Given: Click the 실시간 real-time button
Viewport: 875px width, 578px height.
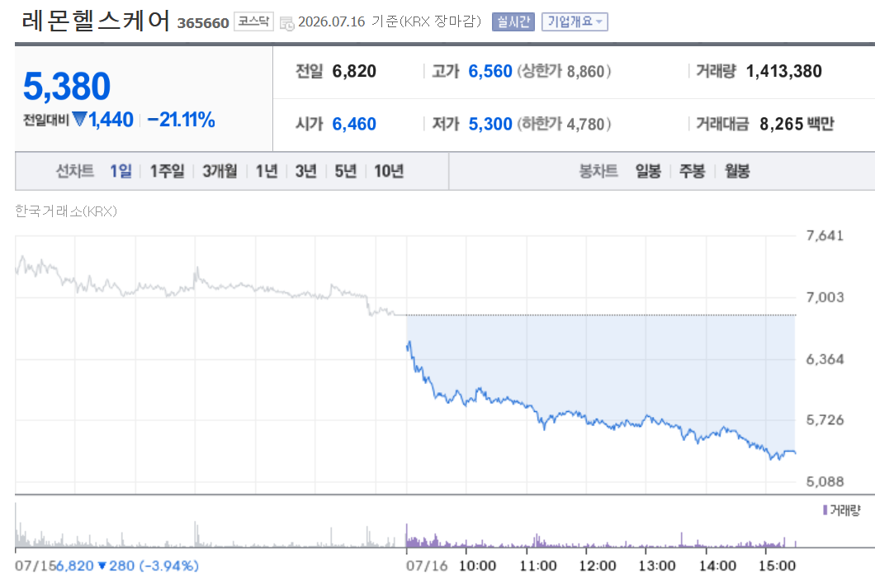Looking at the screenshot, I should [513, 21].
